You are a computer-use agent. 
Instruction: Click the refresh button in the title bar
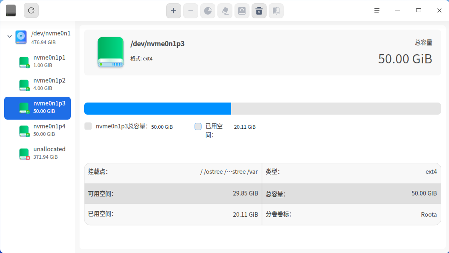[31, 10]
